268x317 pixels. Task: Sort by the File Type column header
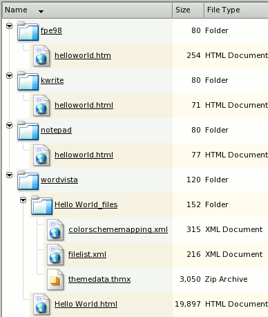236,10
